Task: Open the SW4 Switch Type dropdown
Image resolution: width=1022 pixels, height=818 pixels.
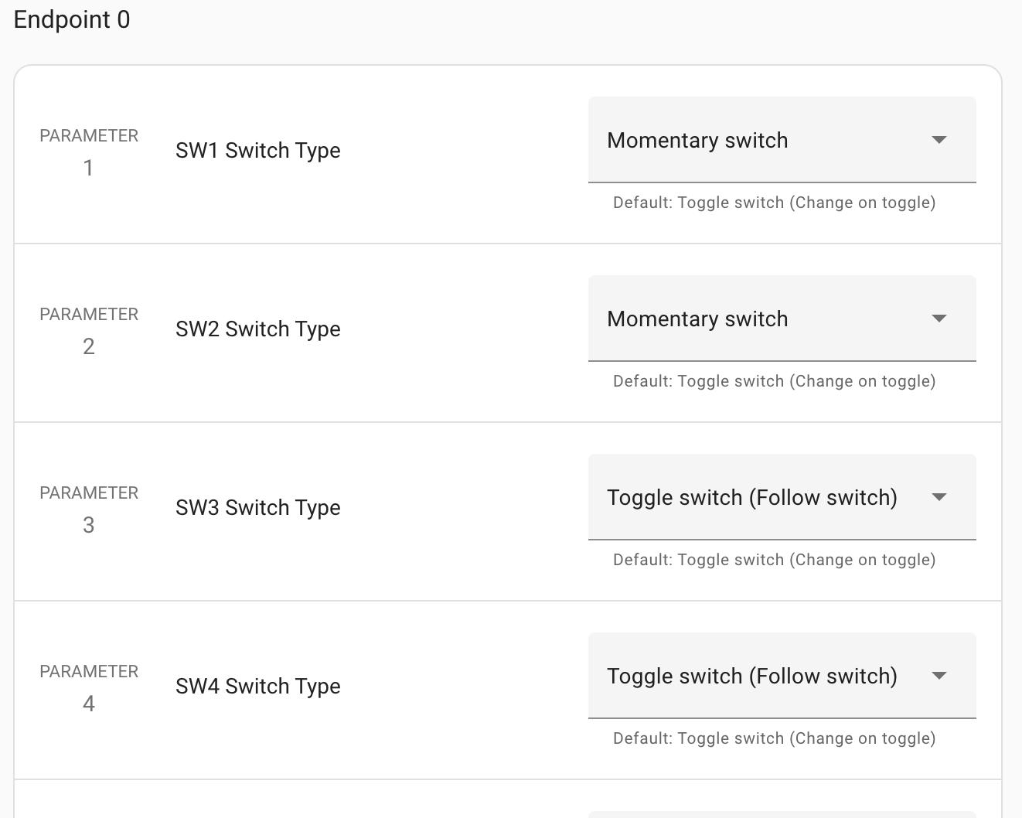Action: coord(782,676)
